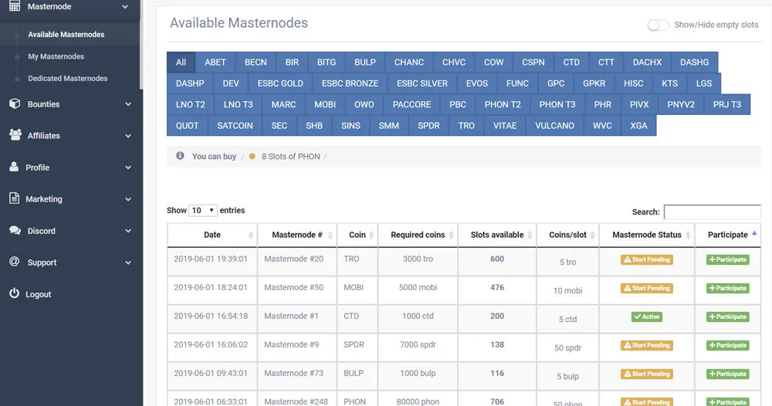Filter masternodes by ESBC GOLD
This screenshot has height=406, width=772.
coord(280,83)
